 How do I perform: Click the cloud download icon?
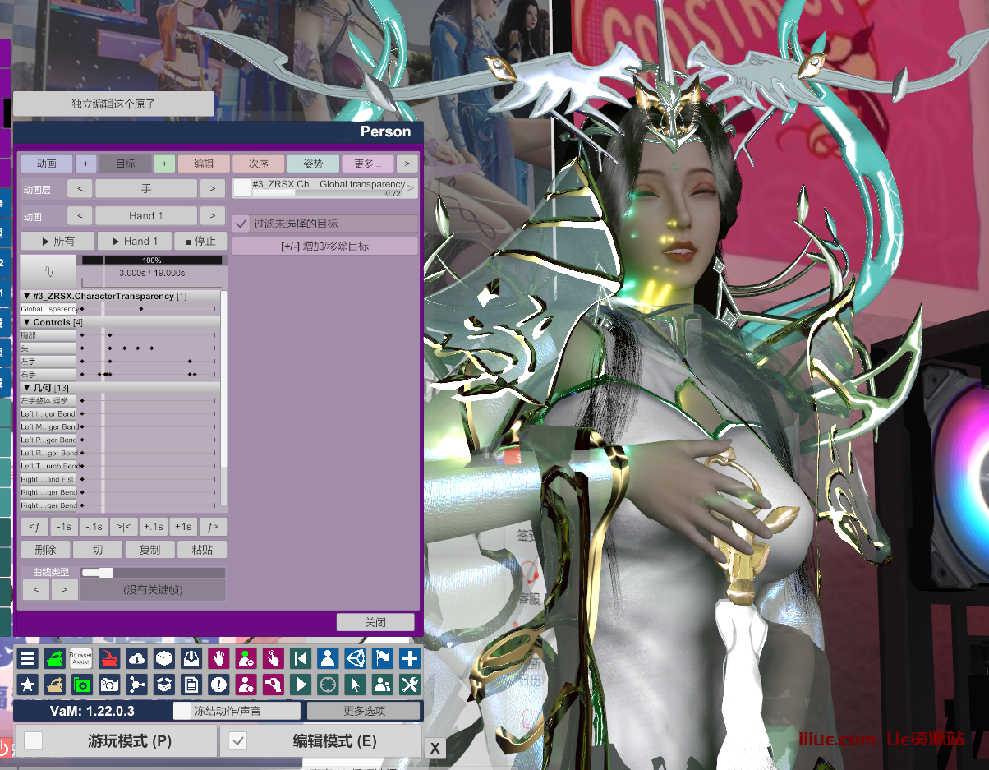click(136, 658)
